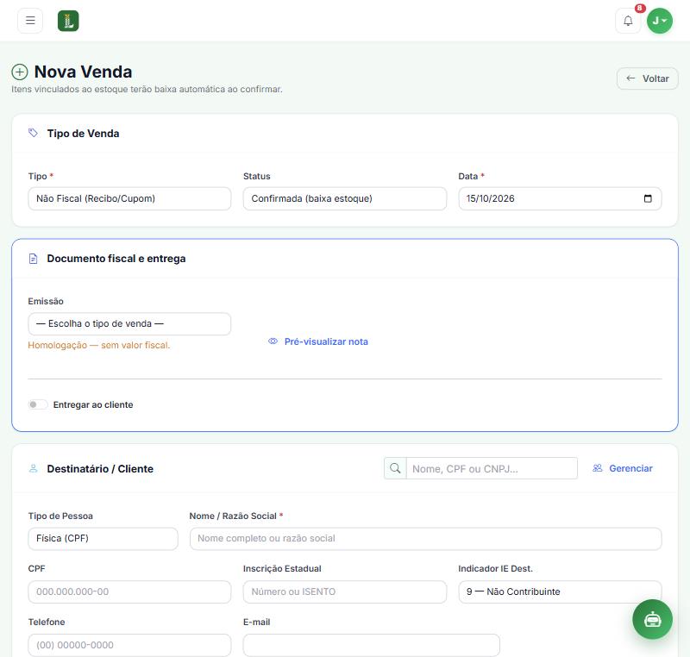Open notifications bell
The image size is (690, 657).
tap(628, 21)
